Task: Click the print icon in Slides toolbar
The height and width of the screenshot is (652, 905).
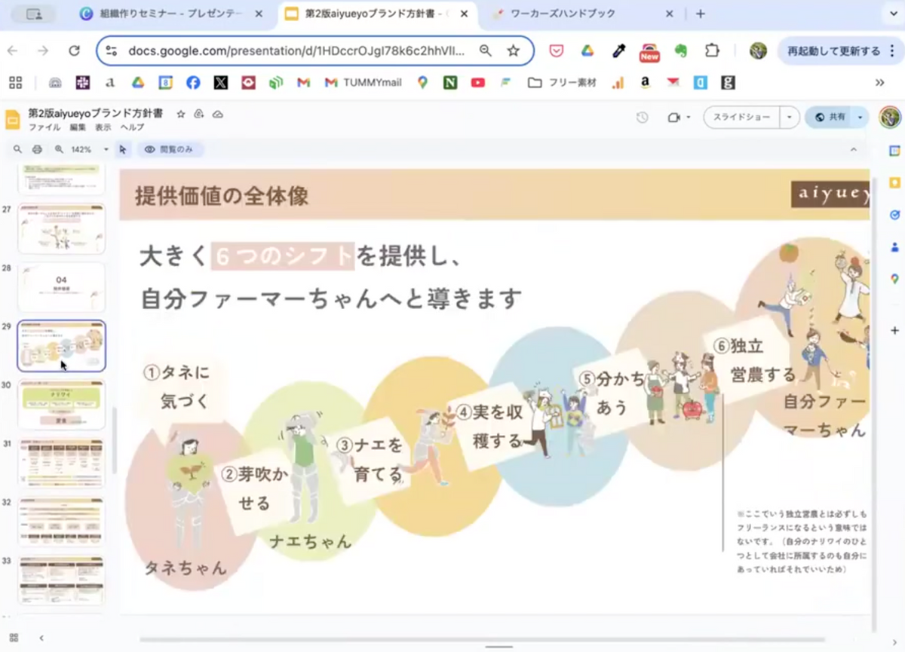Action: pos(37,149)
